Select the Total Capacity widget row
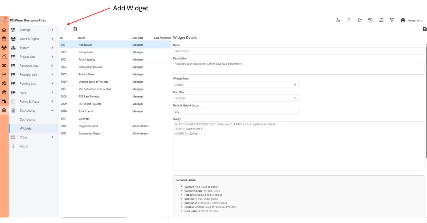The width and height of the screenshot is (427, 223). tap(115, 59)
